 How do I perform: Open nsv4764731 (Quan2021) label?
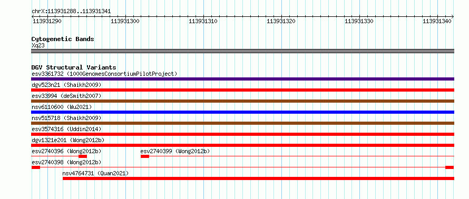(x=96, y=173)
